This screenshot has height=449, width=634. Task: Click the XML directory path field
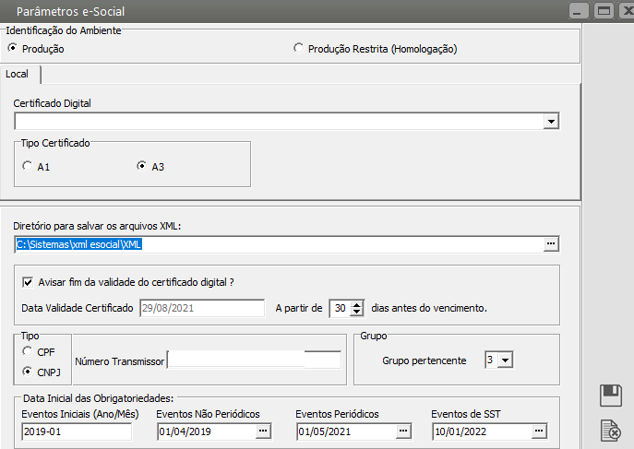[x=277, y=244]
